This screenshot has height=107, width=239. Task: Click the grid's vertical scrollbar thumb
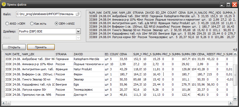pyautogui.click(x=235, y=75)
